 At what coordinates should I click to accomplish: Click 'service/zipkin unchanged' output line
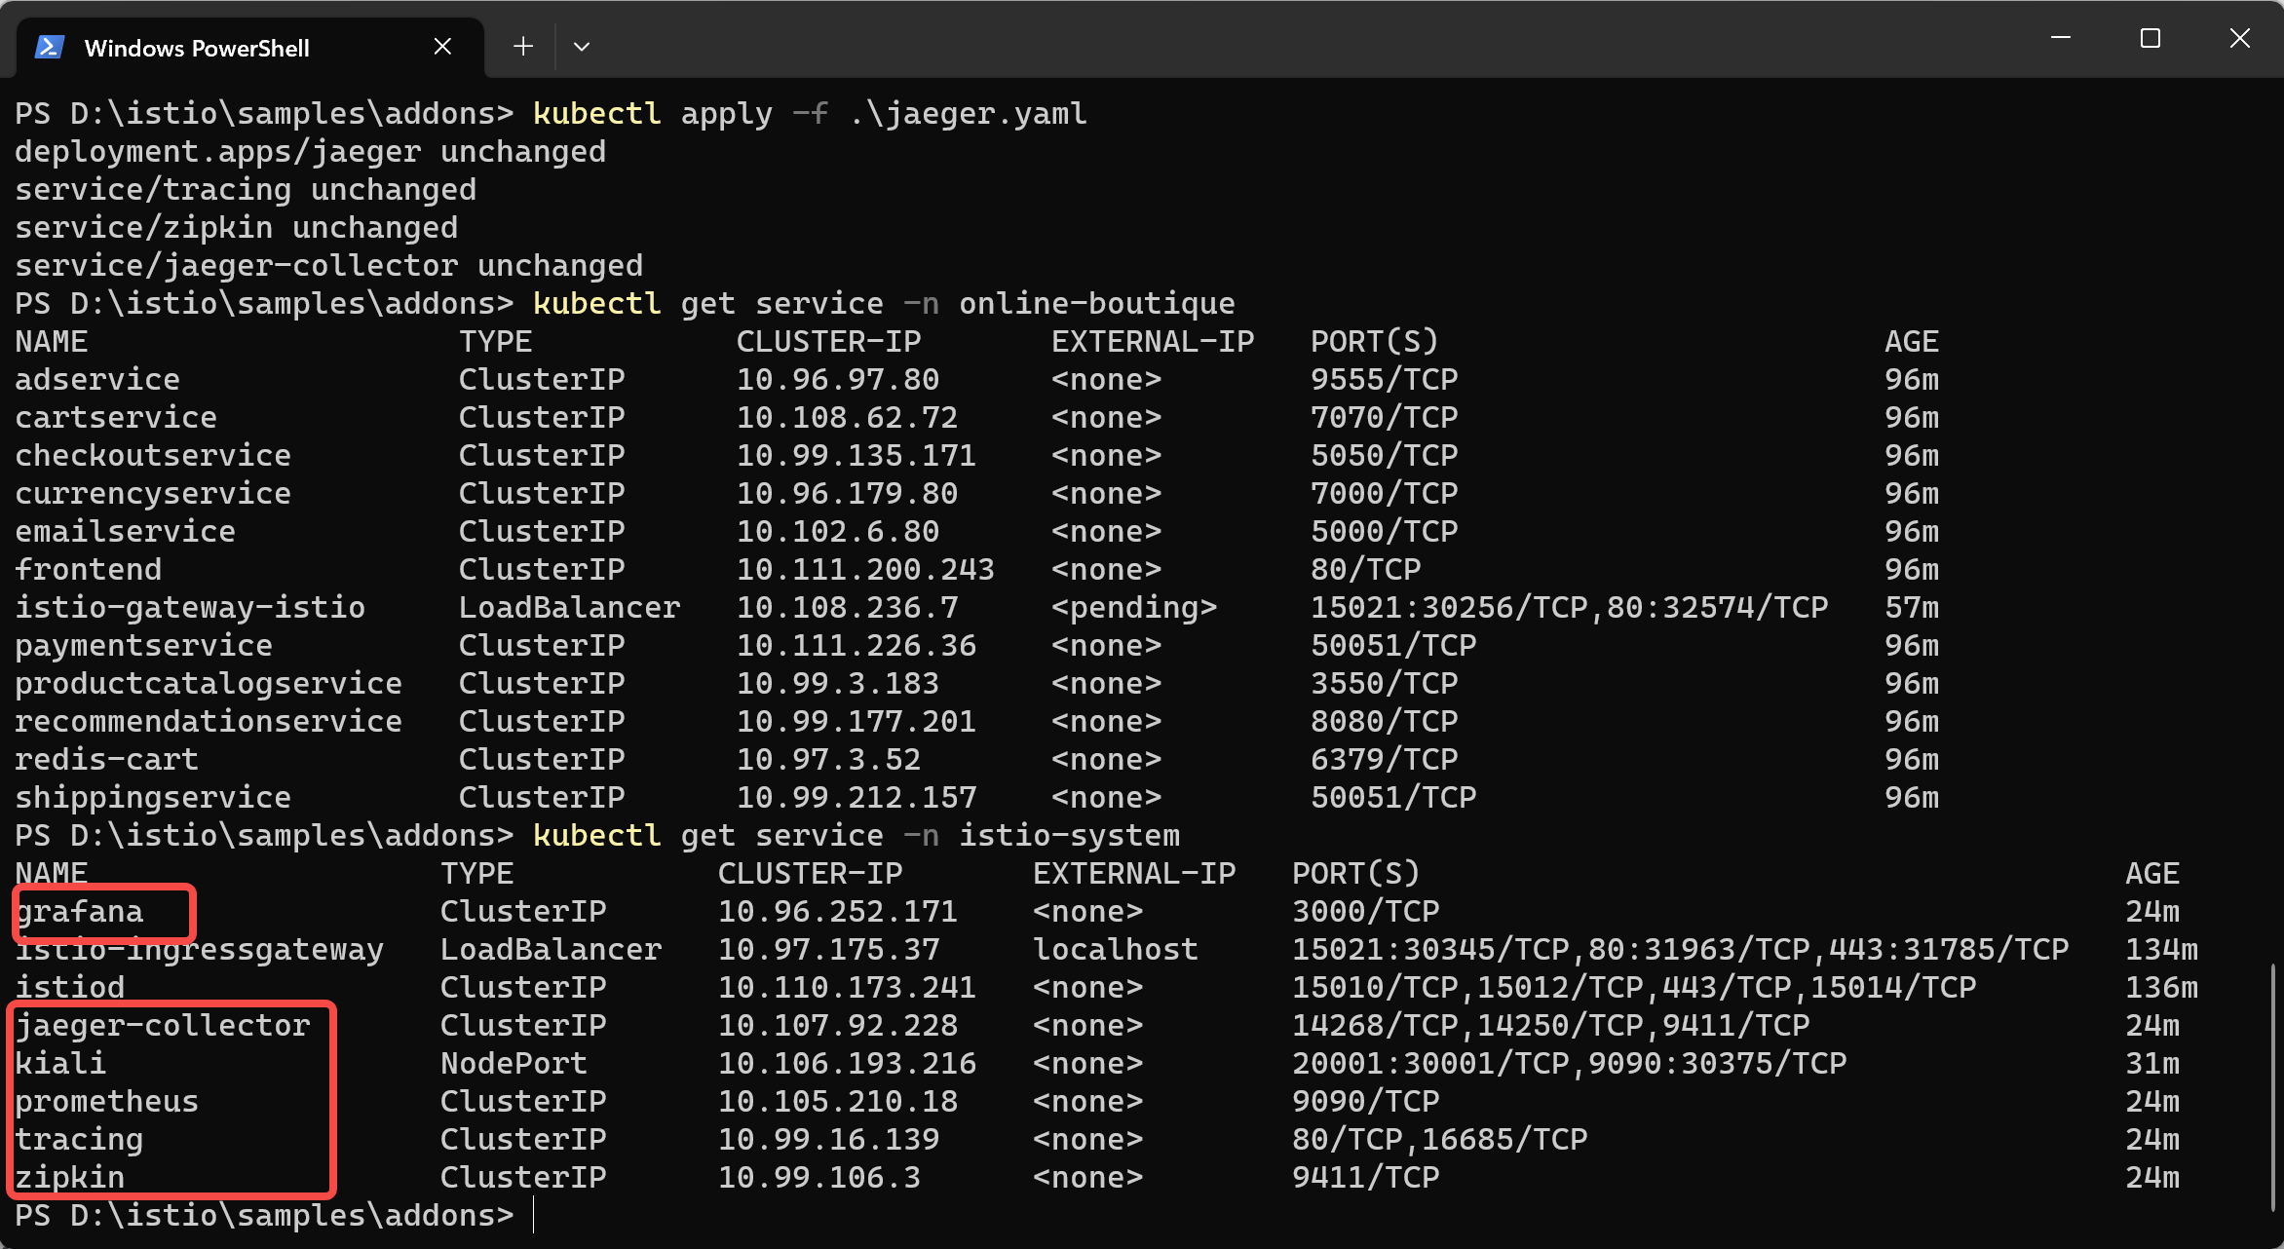pos(236,228)
